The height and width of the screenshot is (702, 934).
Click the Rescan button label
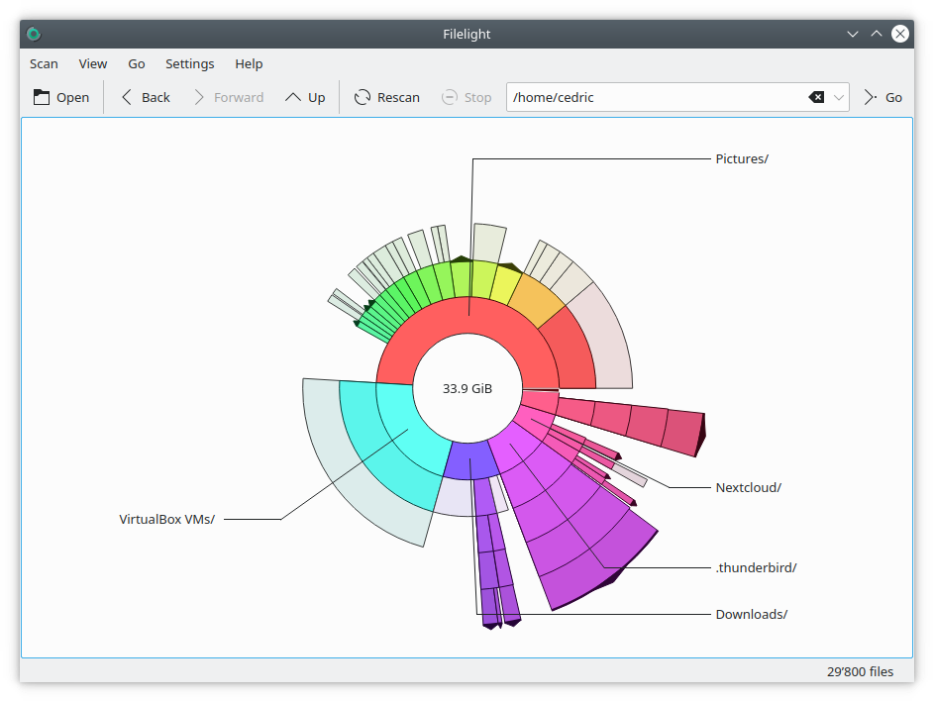pyautogui.click(x=398, y=98)
